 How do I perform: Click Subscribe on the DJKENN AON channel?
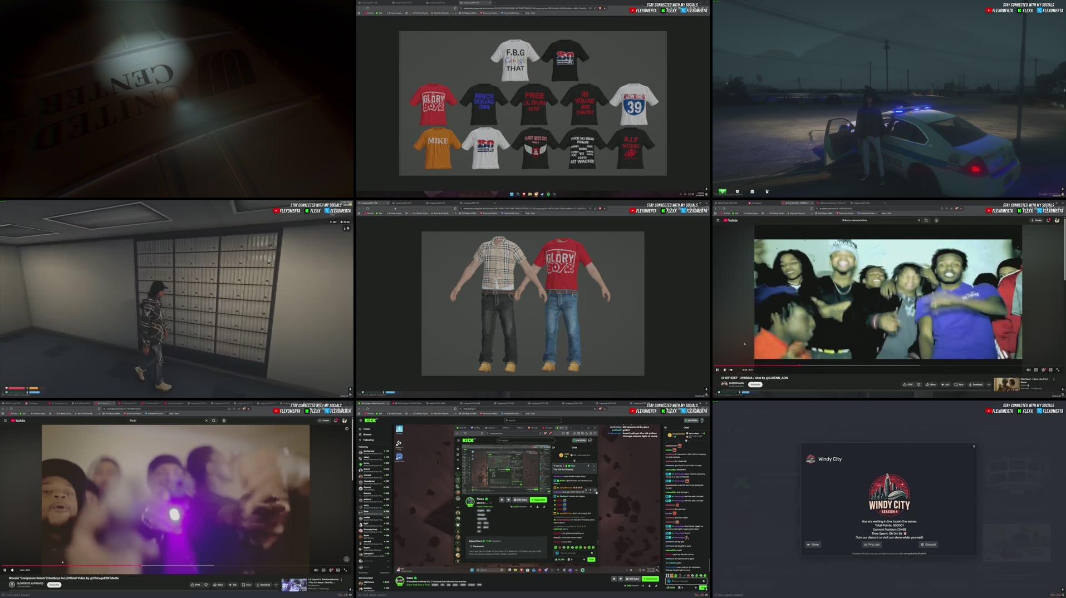[x=755, y=384]
